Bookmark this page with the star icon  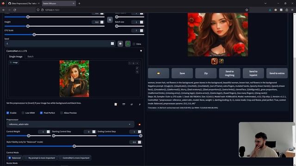pyautogui.click(x=247, y=10)
